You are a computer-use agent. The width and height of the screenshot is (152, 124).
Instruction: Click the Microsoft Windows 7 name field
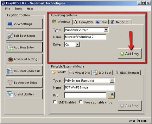click(x=85, y=37)
